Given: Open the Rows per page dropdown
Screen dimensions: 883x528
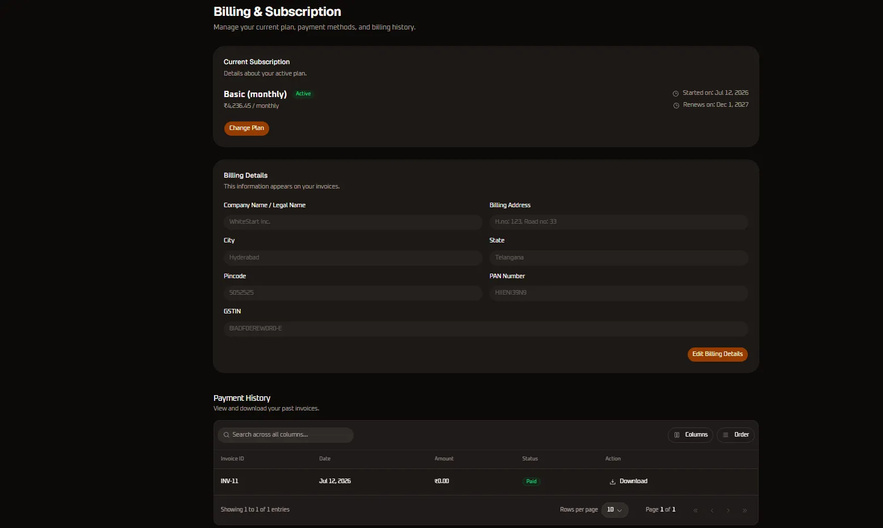Looking at the screenshot, I should 614,510.
